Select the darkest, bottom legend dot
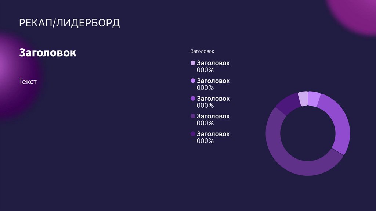Viewport: 376px width, 211px height. [x=193, y=134]
